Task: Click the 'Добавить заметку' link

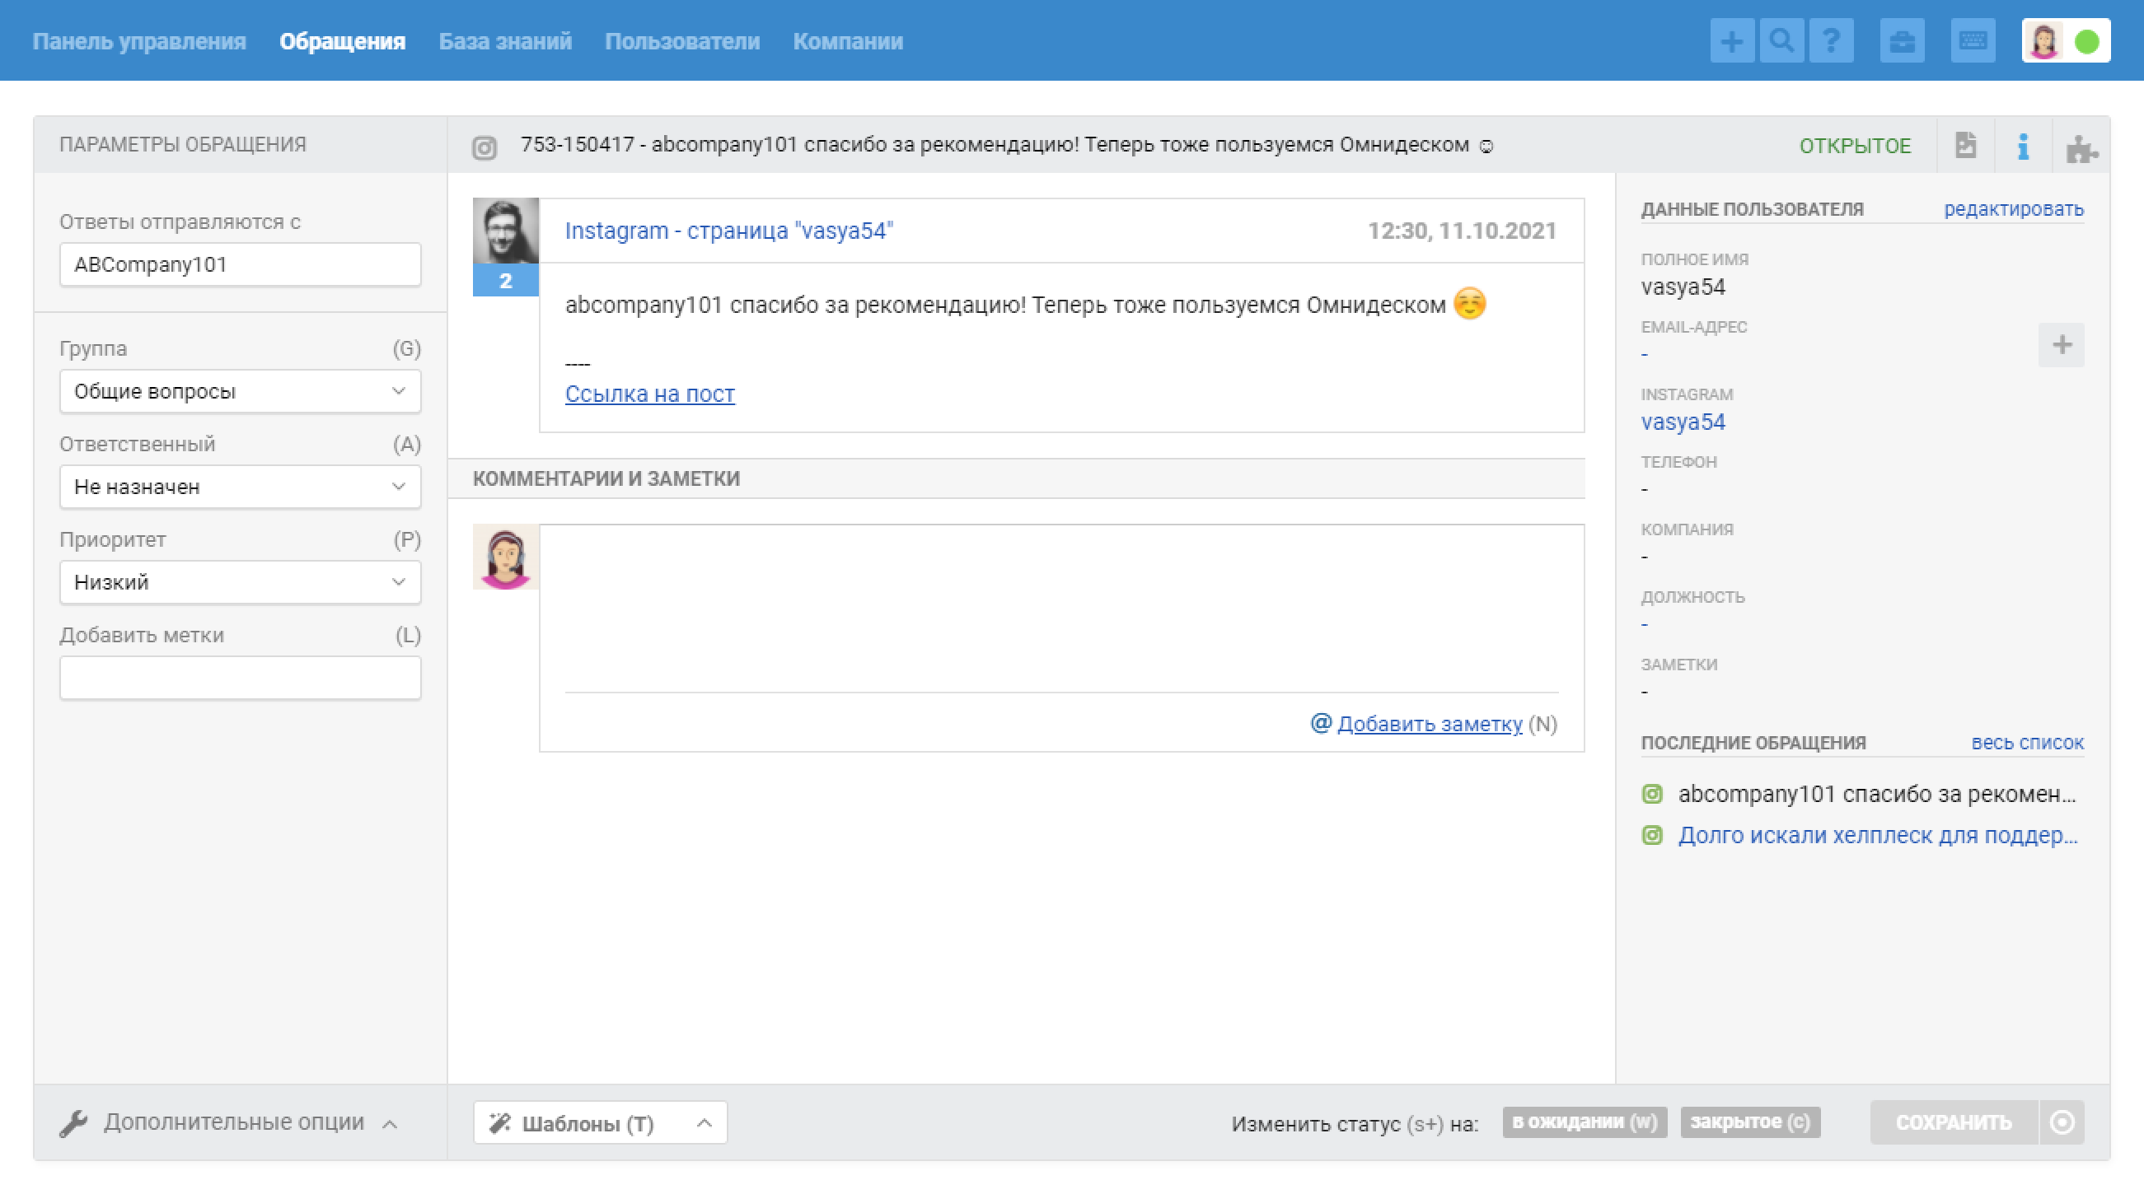Action: [x=1429, y=723]
